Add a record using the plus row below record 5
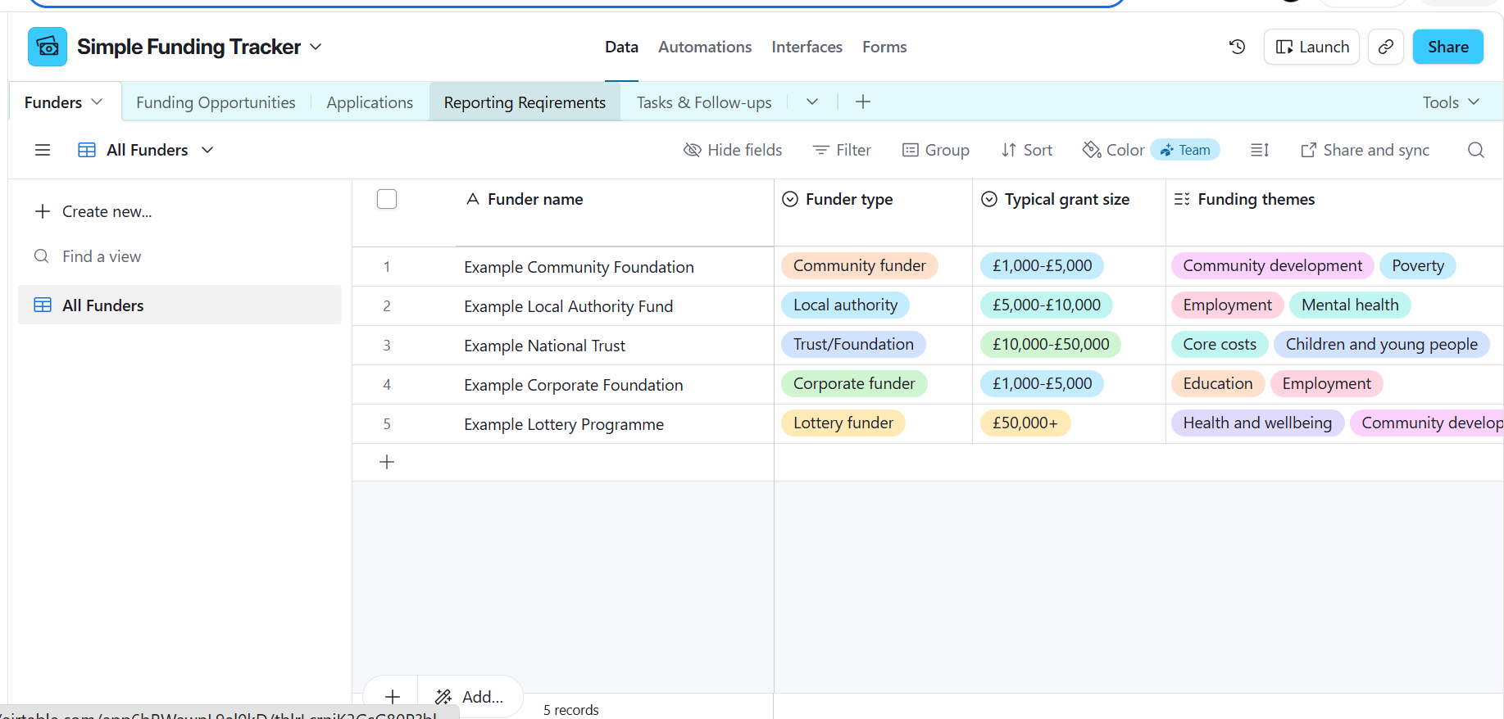1504x719 pixels. [387, 462]
